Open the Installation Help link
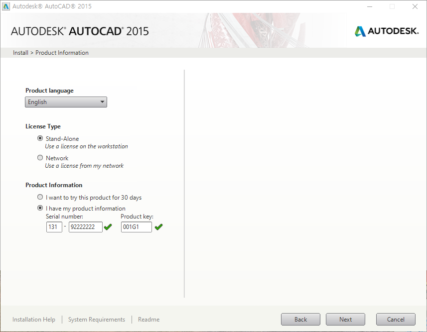Image resolution: width=427 pixels, height=332 pixels. pos(34,320)
